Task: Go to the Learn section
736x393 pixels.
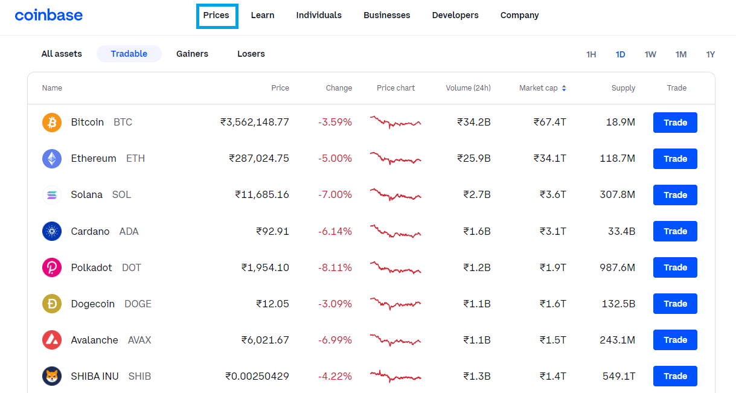Action: pyautogui.click(x=263, y=15)
